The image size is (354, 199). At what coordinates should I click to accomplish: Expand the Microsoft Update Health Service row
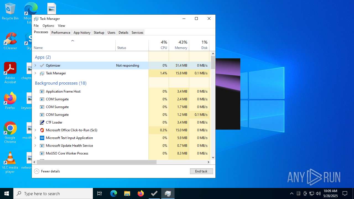(x=35, y=146)
